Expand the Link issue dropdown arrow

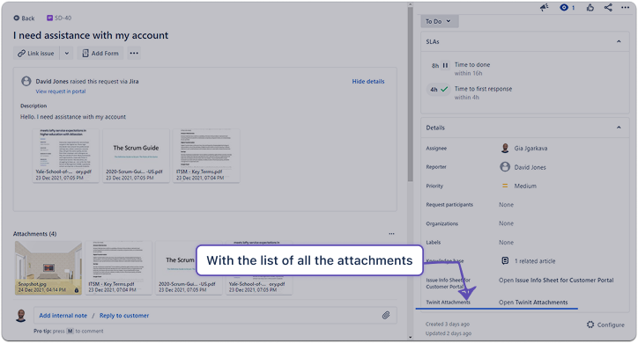(x=67, y=53)
